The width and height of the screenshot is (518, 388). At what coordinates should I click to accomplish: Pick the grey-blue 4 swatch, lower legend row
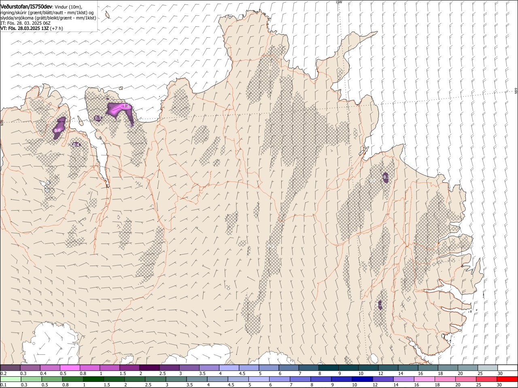coord(217,379)
